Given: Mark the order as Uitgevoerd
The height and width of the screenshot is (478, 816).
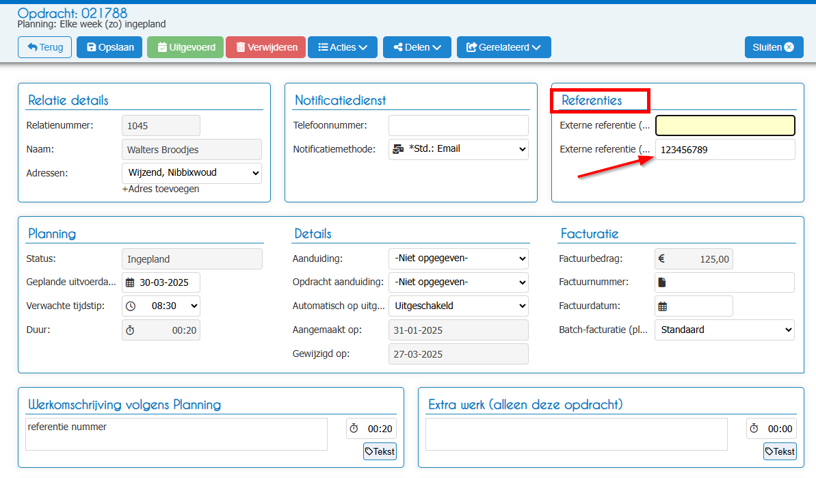Looking at the screenshot, I should [185, 47].
